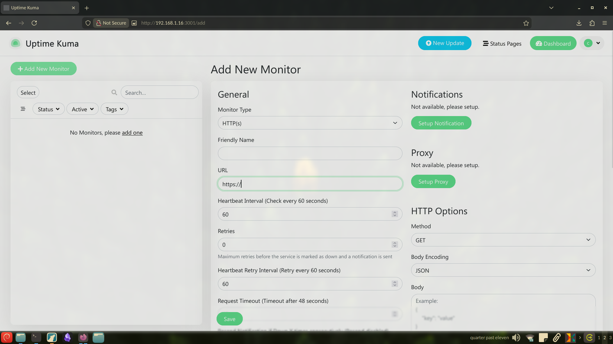Open the Tags filter dropdown
This screenshot has height=344, width=613.
point(114,109)
